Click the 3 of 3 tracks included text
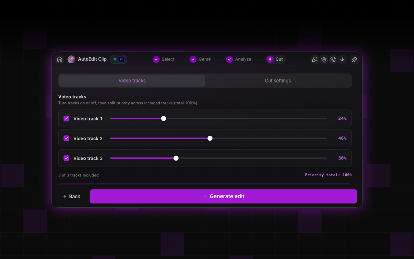The image size is (414, 259). point(78,175)
